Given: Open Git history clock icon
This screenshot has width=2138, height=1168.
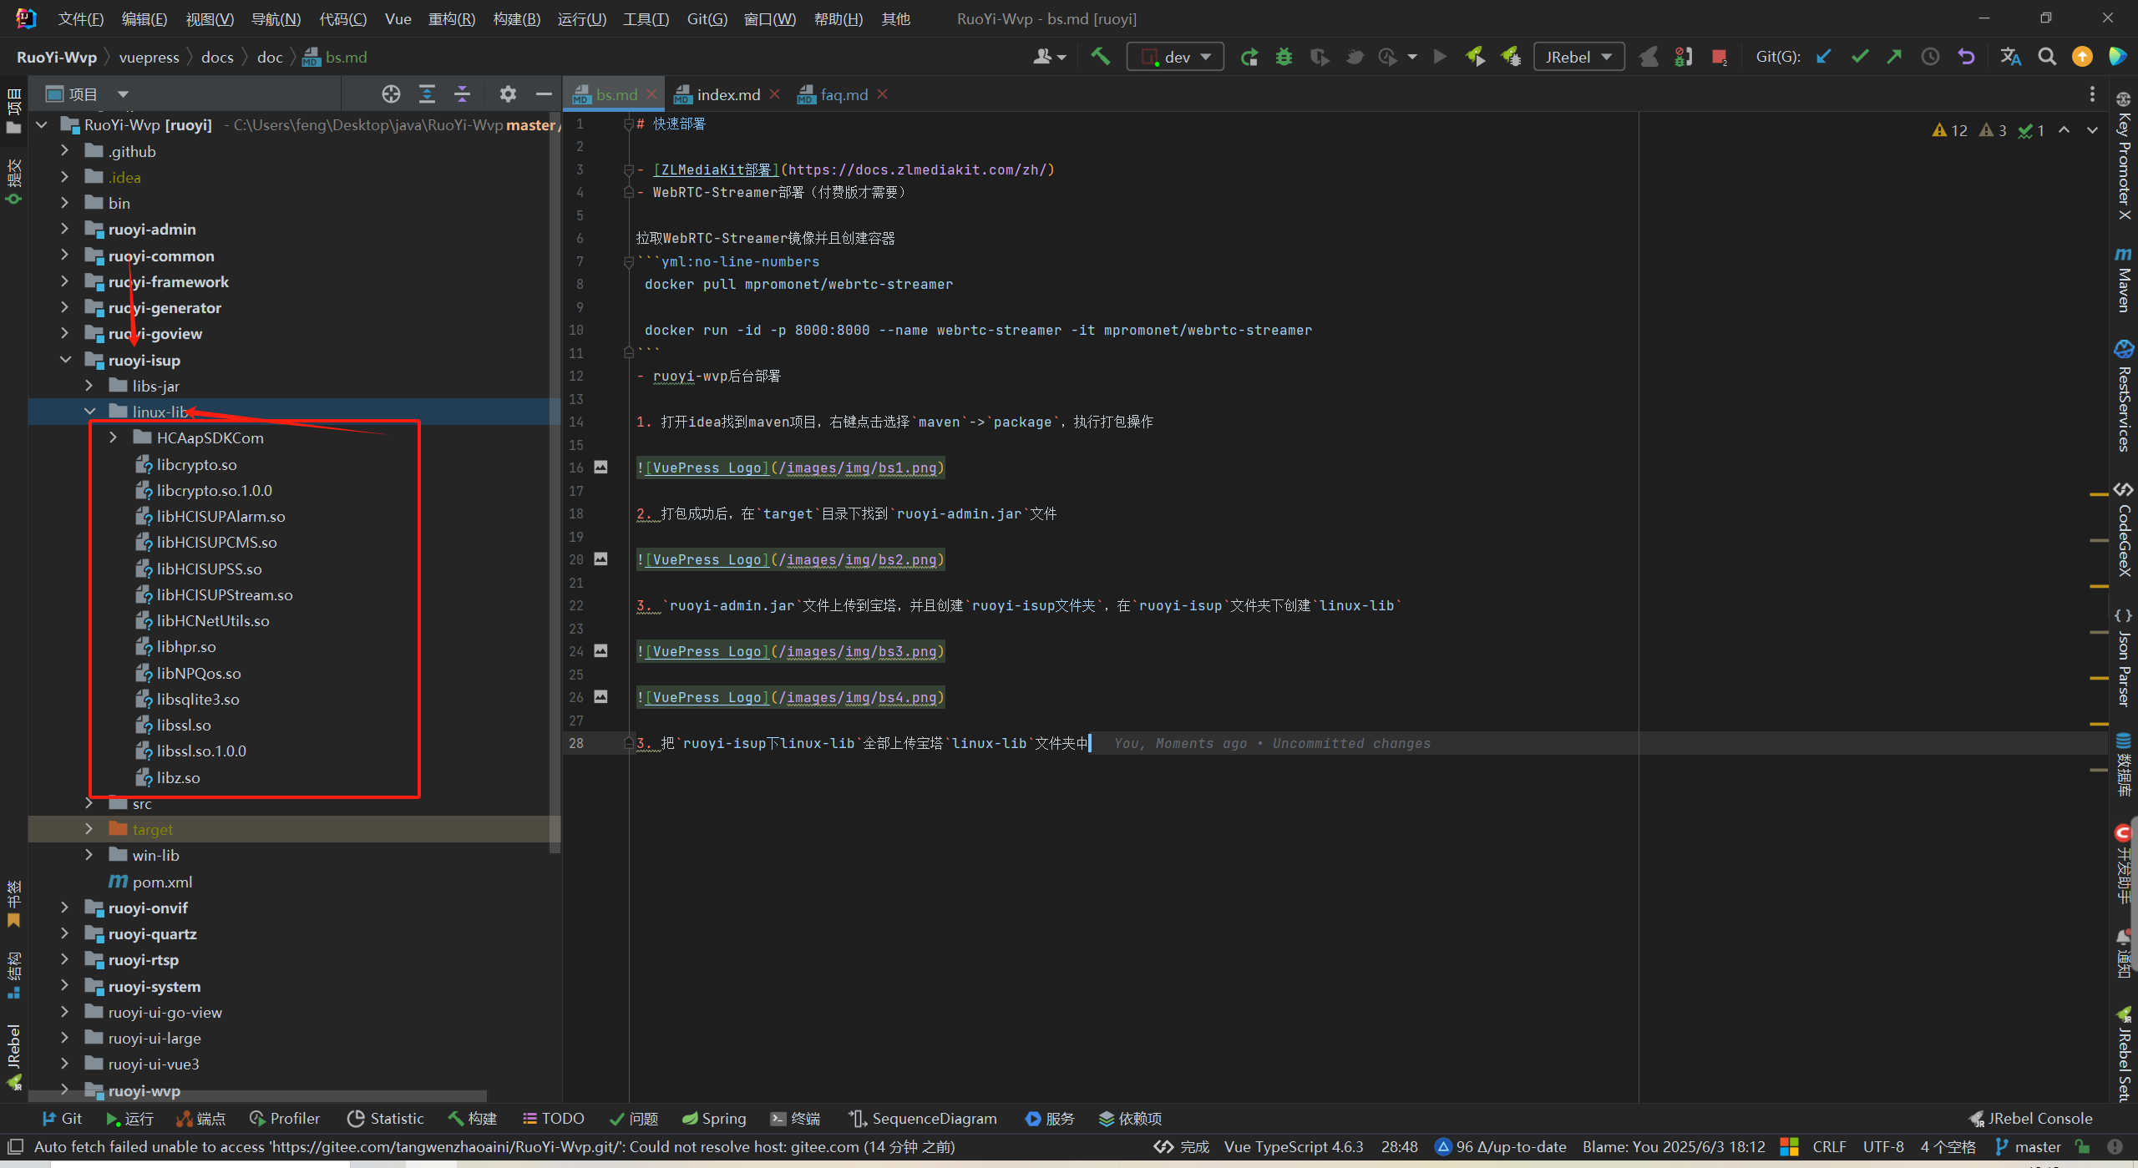Looking at the screenshot, I should tap(1930, 57).
